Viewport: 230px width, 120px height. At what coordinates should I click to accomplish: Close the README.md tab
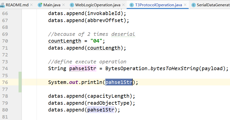click(x=31, y=5)
